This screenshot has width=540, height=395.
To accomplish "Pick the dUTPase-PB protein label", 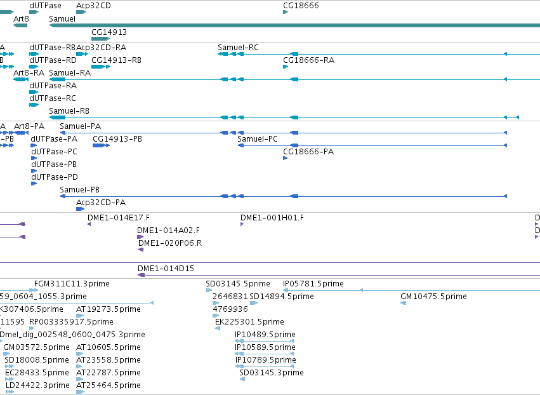I will pyautogui.click(x=54, y=164).
